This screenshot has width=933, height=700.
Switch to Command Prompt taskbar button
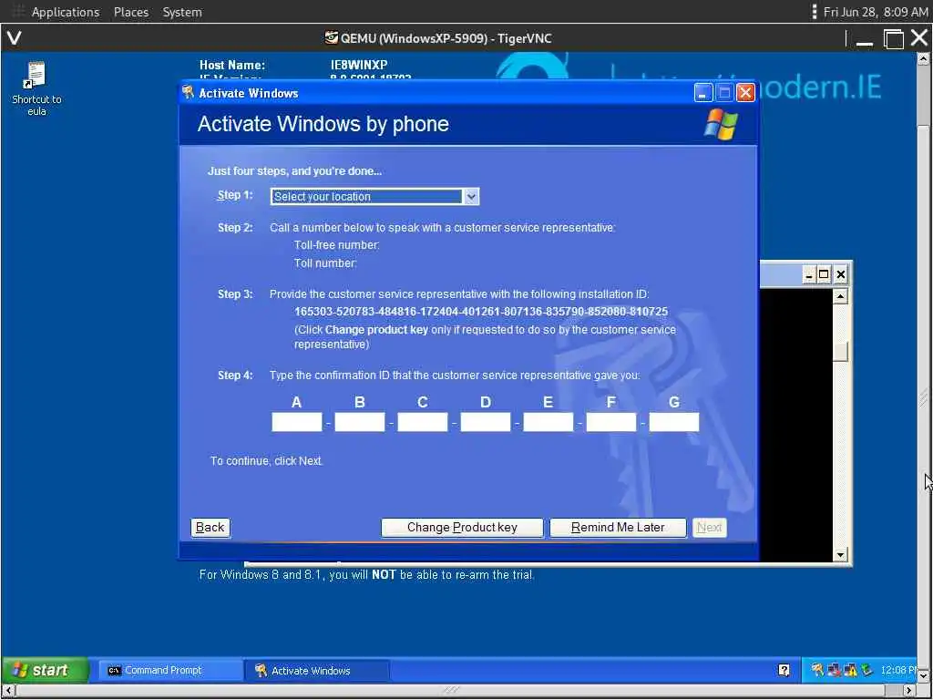169,670
